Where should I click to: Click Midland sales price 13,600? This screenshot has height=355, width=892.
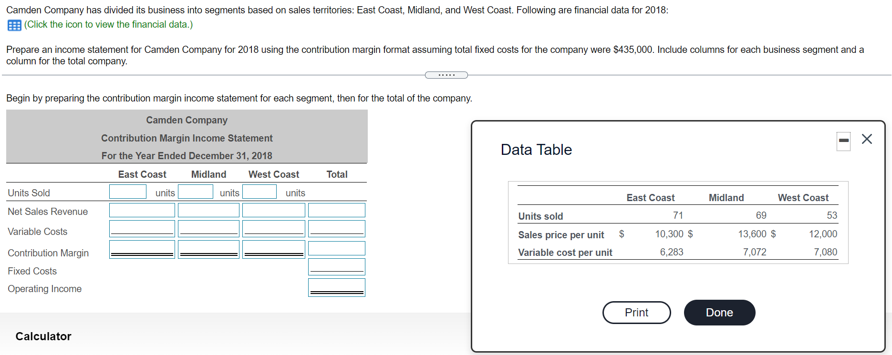[752, 234]
